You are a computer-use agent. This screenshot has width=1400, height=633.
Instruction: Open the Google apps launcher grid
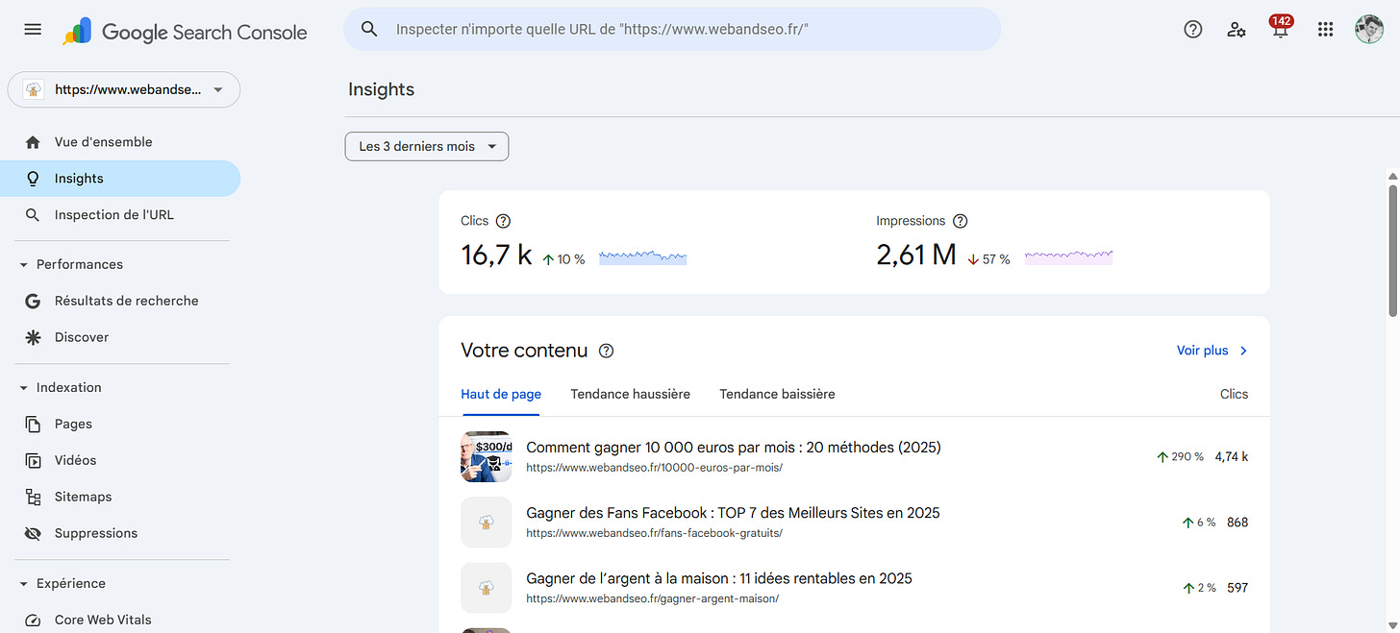(x=1325, y=29)
